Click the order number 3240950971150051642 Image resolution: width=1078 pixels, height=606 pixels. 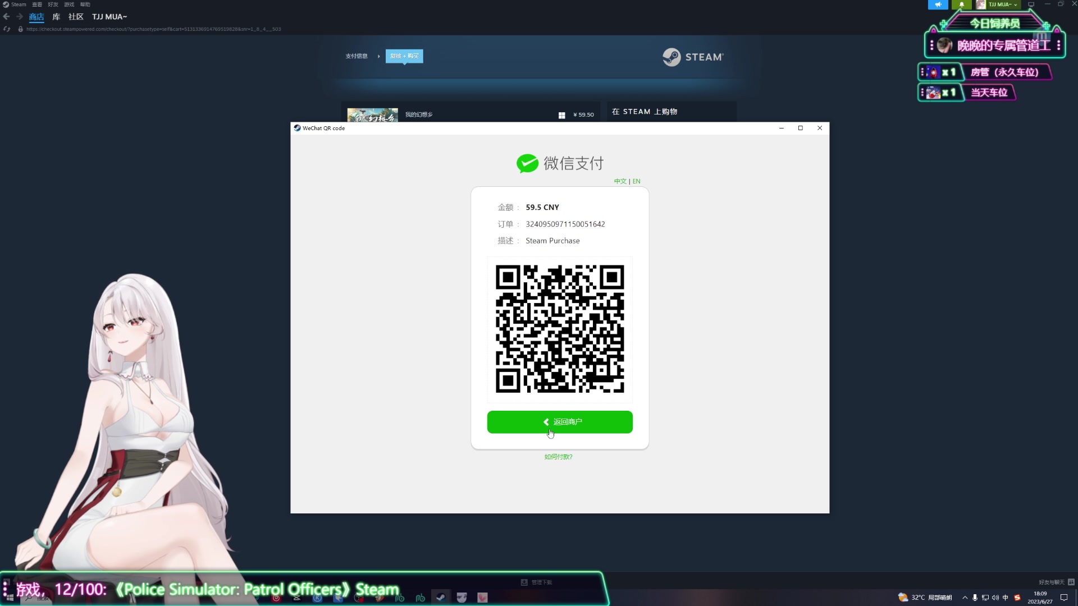click(565, 224)
